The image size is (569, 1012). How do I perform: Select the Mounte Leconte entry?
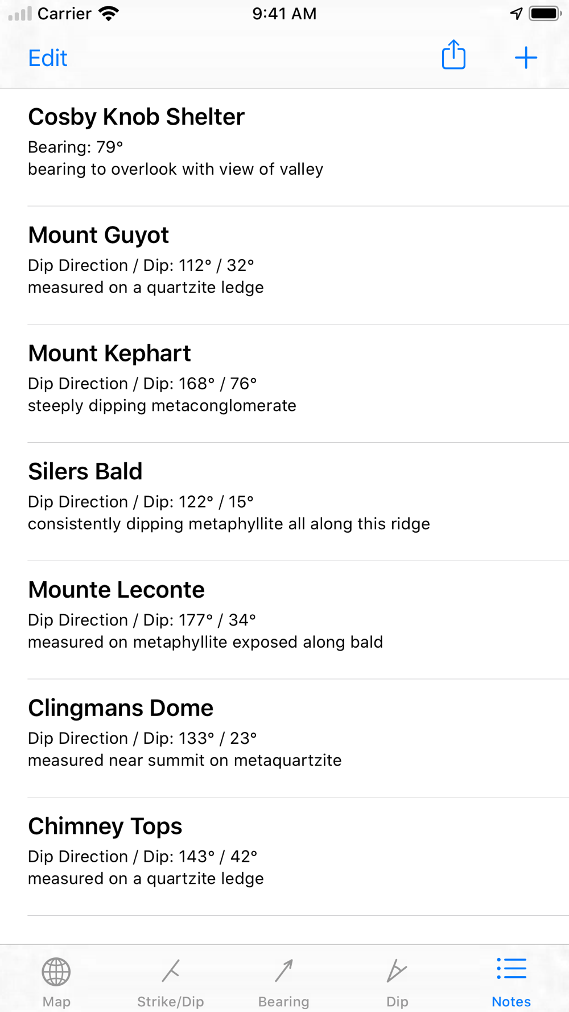tap(284, 620)
